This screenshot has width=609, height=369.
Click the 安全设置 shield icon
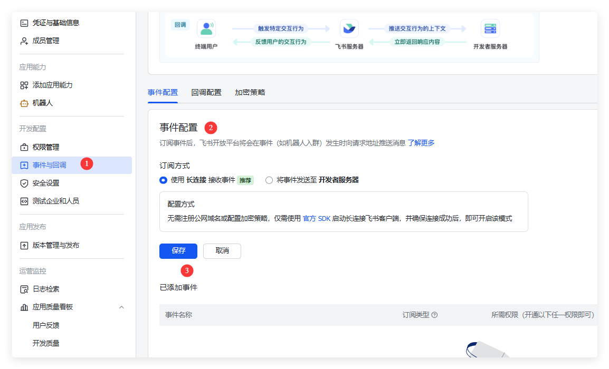[24, 183]
